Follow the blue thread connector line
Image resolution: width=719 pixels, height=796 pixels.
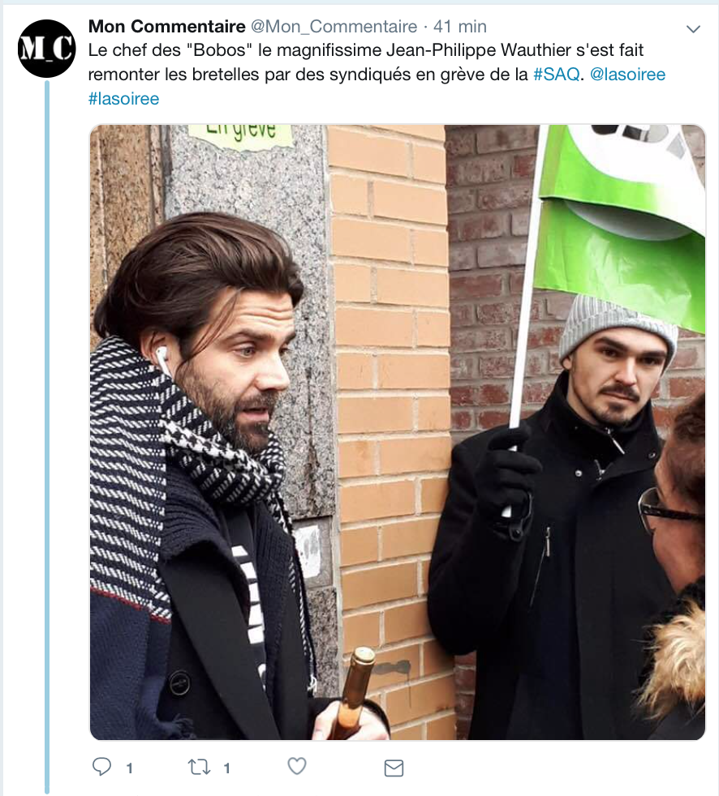[47, 437]
